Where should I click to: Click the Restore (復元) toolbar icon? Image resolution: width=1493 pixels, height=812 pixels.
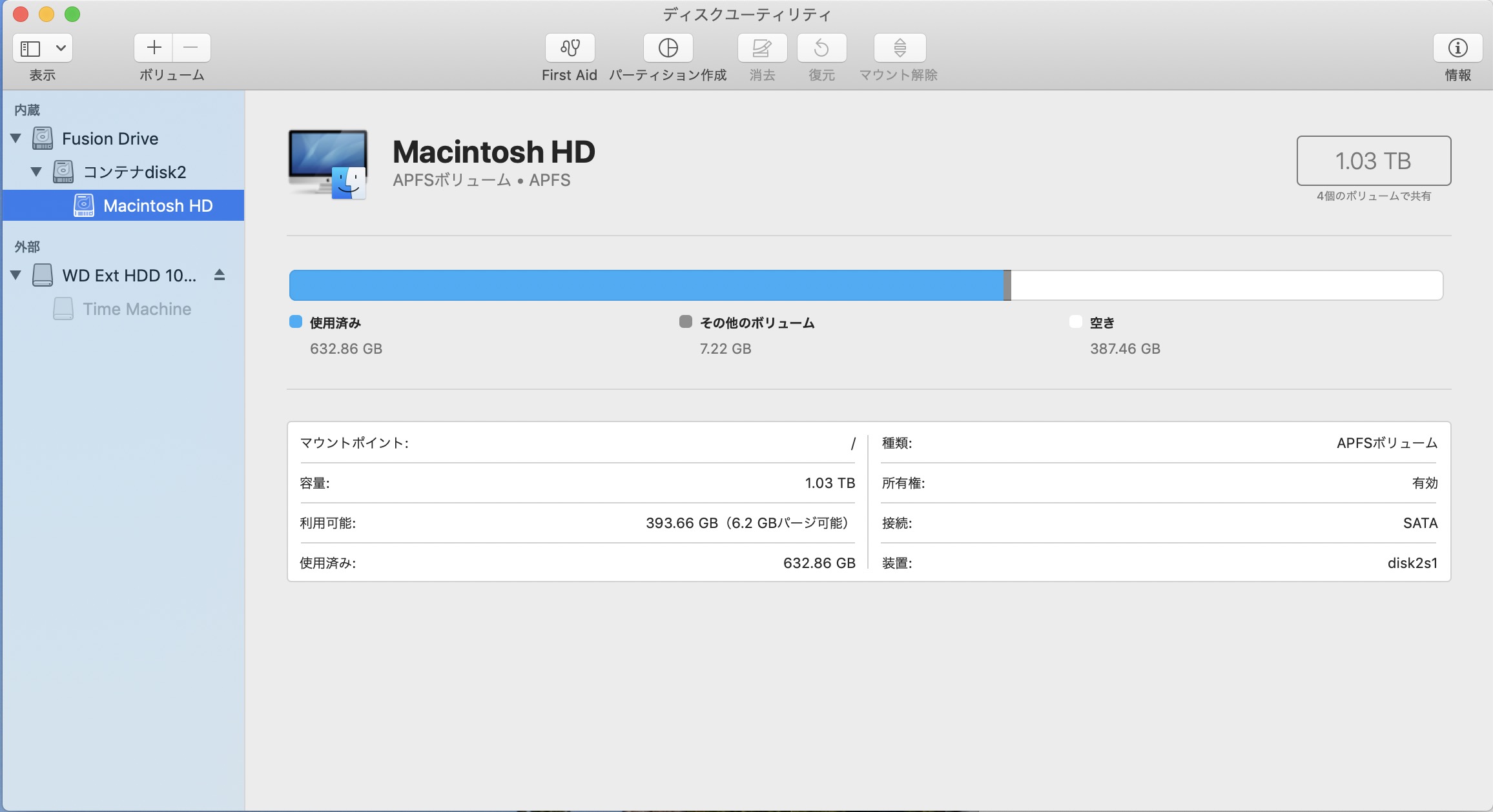coord(821,48)
